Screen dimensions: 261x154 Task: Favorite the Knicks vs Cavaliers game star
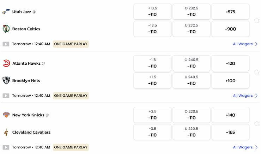point(256,124)
